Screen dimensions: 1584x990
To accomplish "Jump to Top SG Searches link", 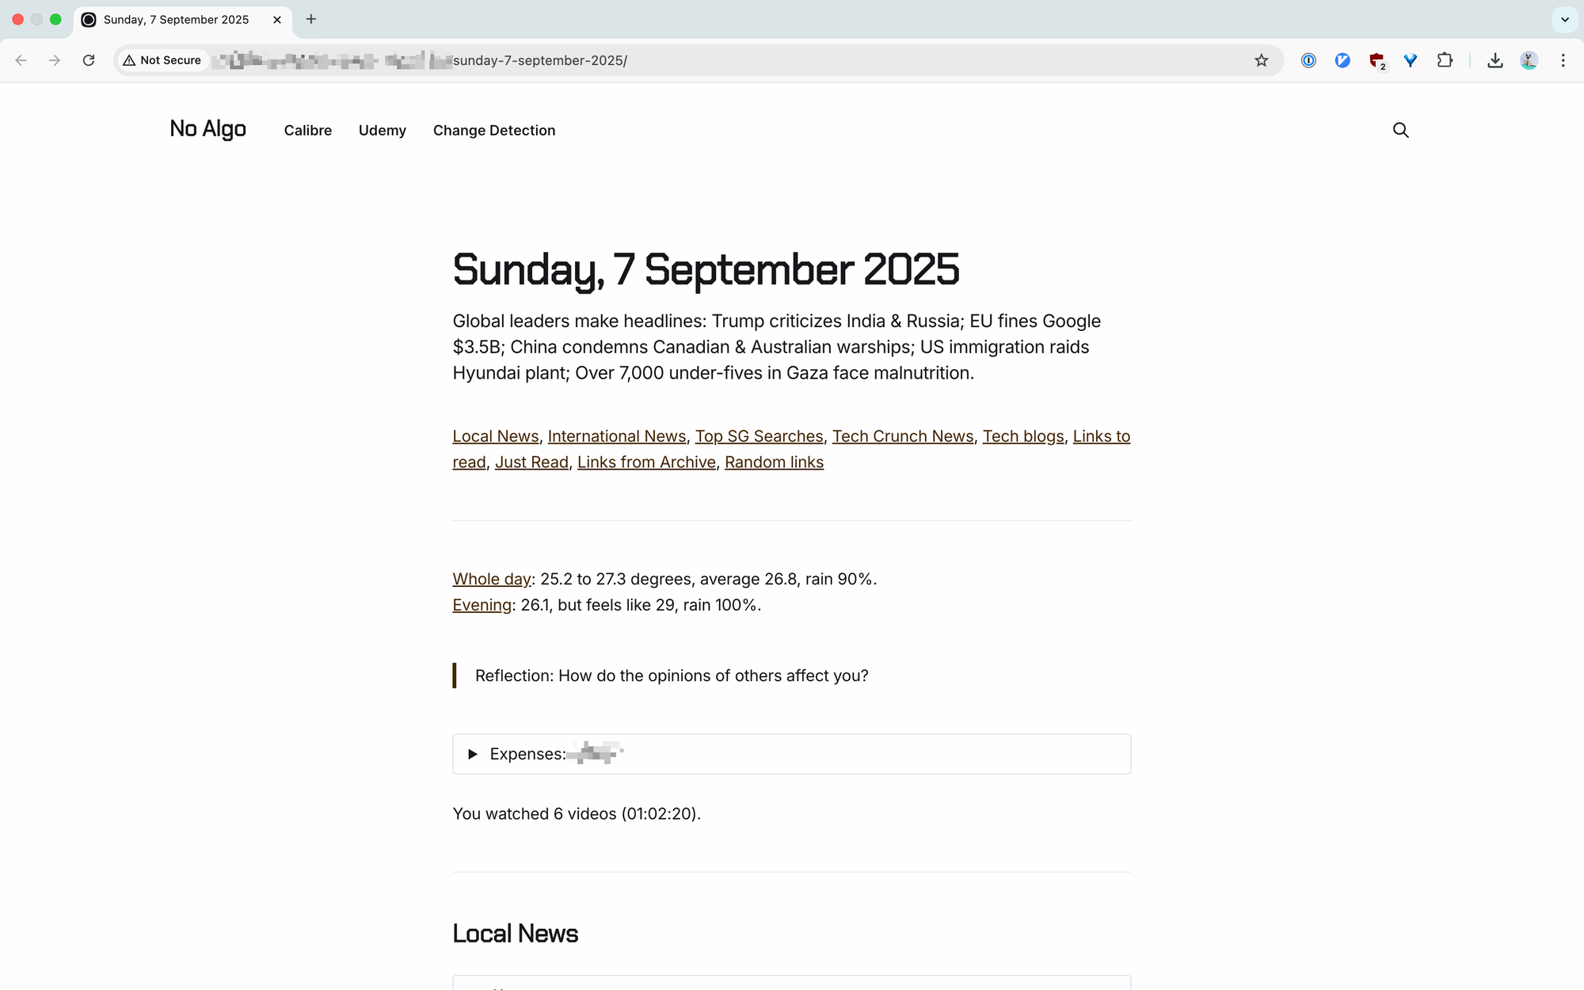I will coord(759,436).
